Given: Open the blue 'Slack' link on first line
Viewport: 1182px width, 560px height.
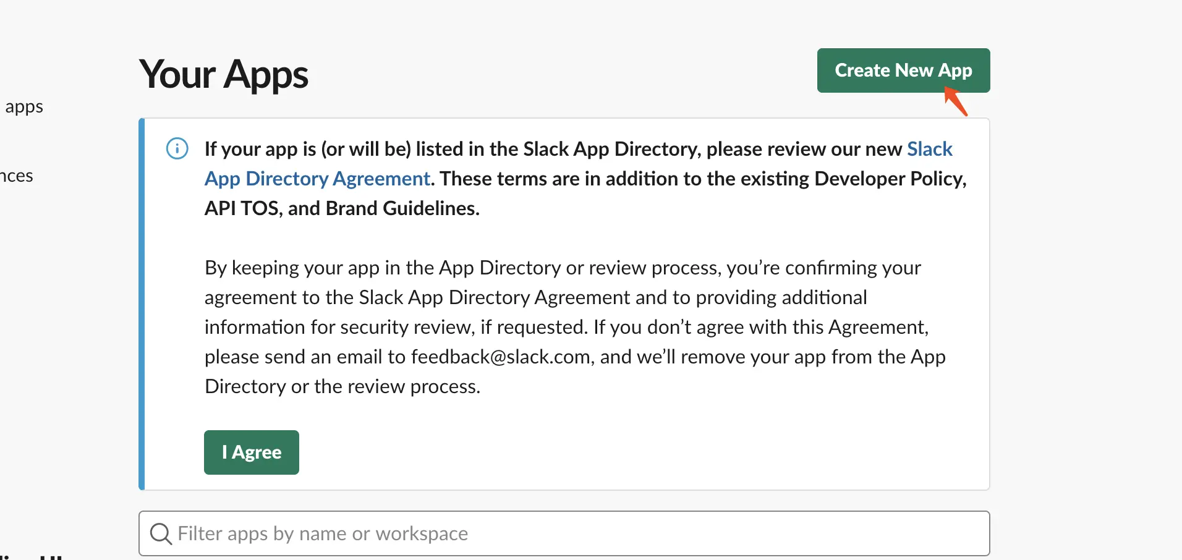Looking at the screenshot, I should [930, 149].
